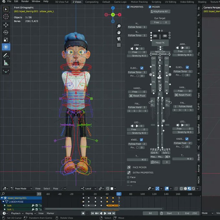
Task: Enable the Face checkbox under Extra Properties
Action: (x=128, y=177)
